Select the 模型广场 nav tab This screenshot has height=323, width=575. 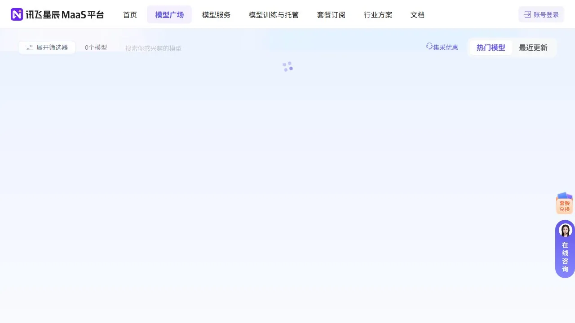click(169, 15)
